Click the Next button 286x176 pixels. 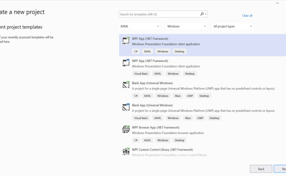coord(280,169)
